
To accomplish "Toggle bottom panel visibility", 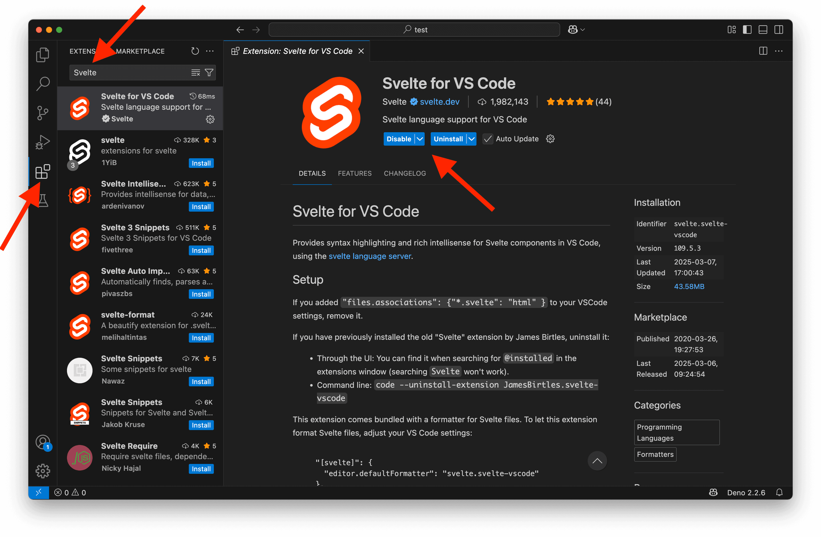I will coord(763,30).
